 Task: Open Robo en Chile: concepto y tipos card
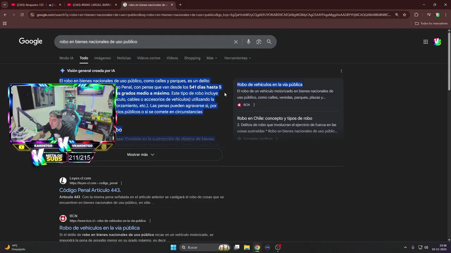coord(274,118)
